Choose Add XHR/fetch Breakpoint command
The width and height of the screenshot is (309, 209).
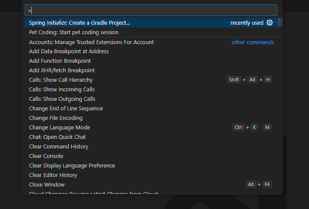point(152,71)
